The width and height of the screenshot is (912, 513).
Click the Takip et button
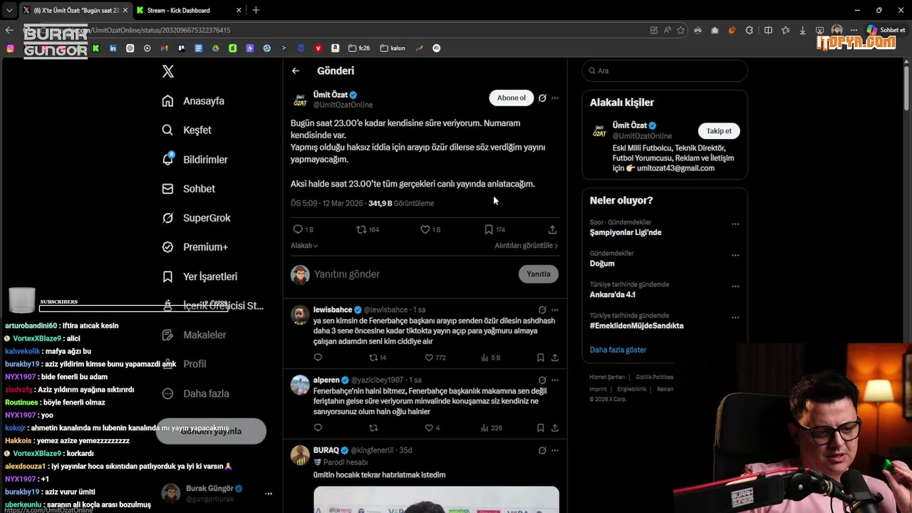coord(719,131)
